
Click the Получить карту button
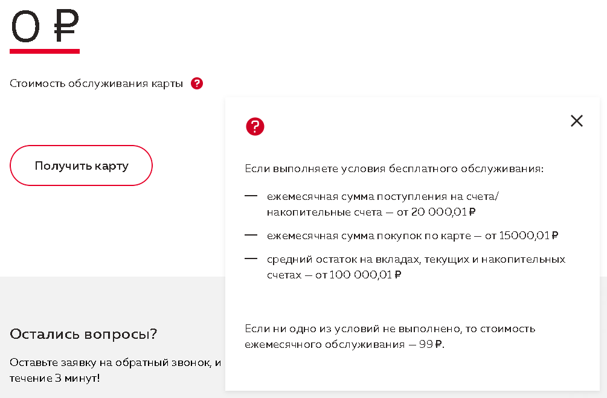tap(81, 165)
